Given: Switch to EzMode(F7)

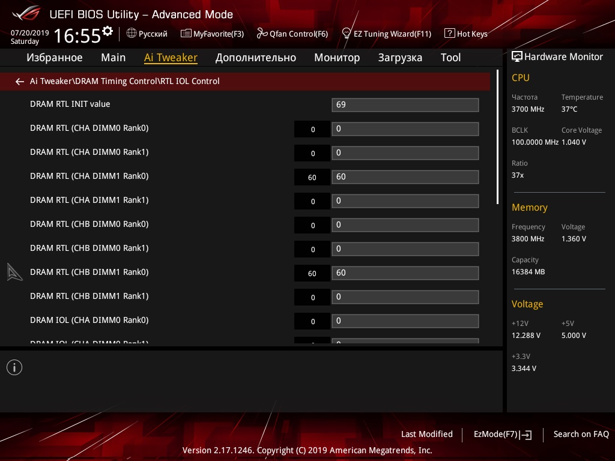Looking at the screenshot, I should pos(495,435).
